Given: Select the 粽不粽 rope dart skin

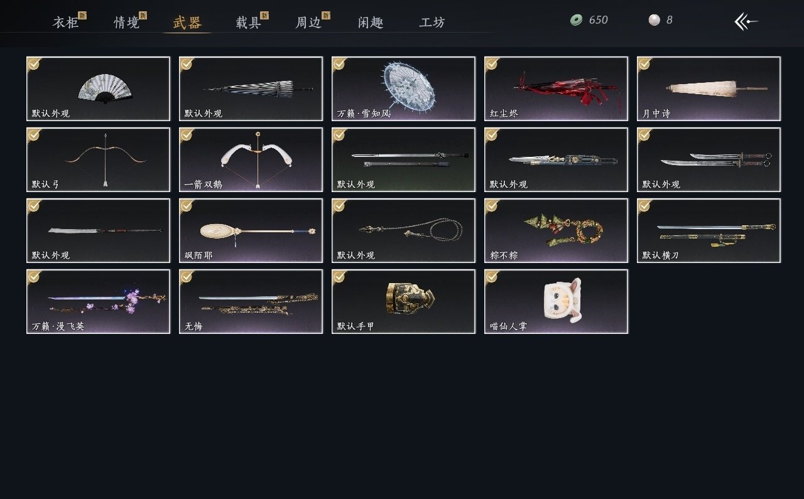Looking at the screenshot, I should pyautogui.click(x=556, y=230).
